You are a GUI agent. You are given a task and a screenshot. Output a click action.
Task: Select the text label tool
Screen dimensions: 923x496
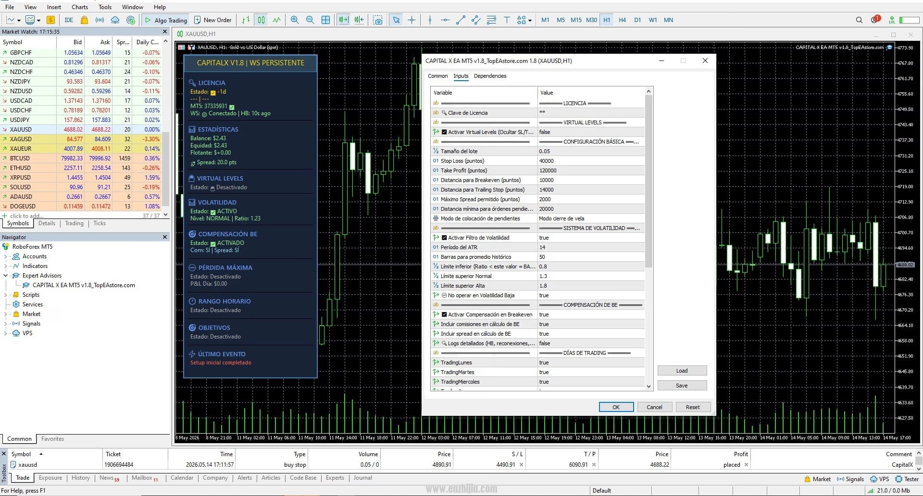507,20
